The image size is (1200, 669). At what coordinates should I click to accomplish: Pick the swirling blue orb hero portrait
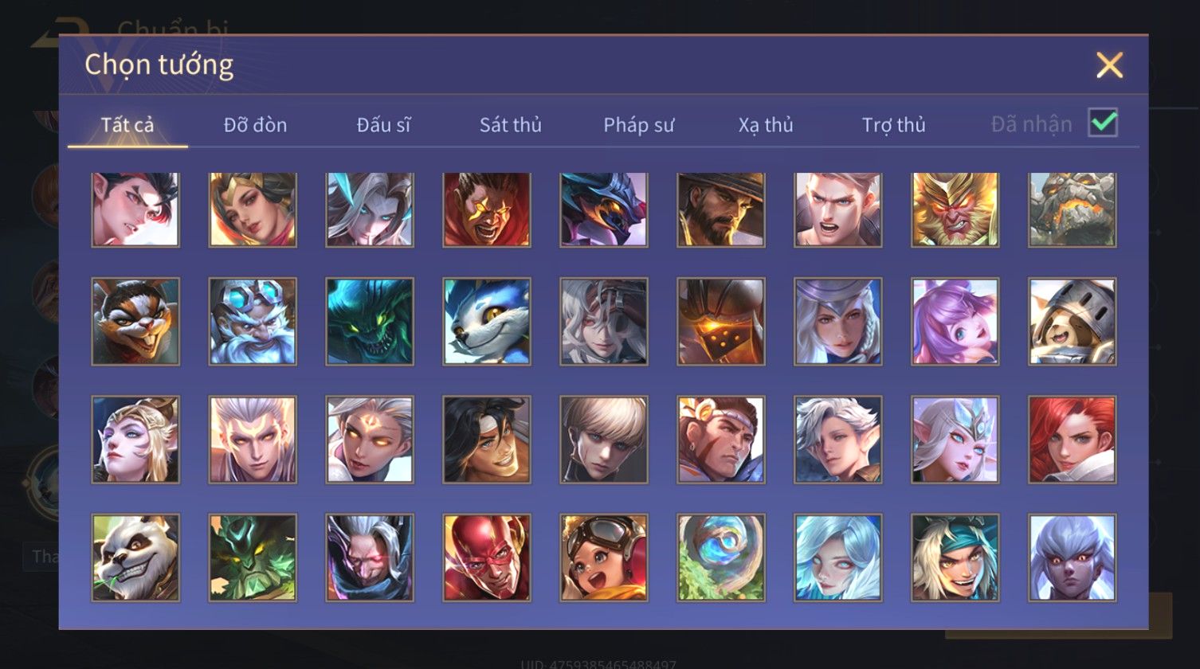point(721,557)
